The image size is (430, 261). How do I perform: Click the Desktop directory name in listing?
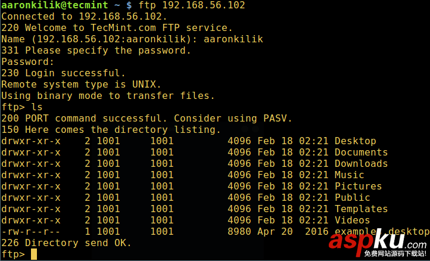coord(355,141)
